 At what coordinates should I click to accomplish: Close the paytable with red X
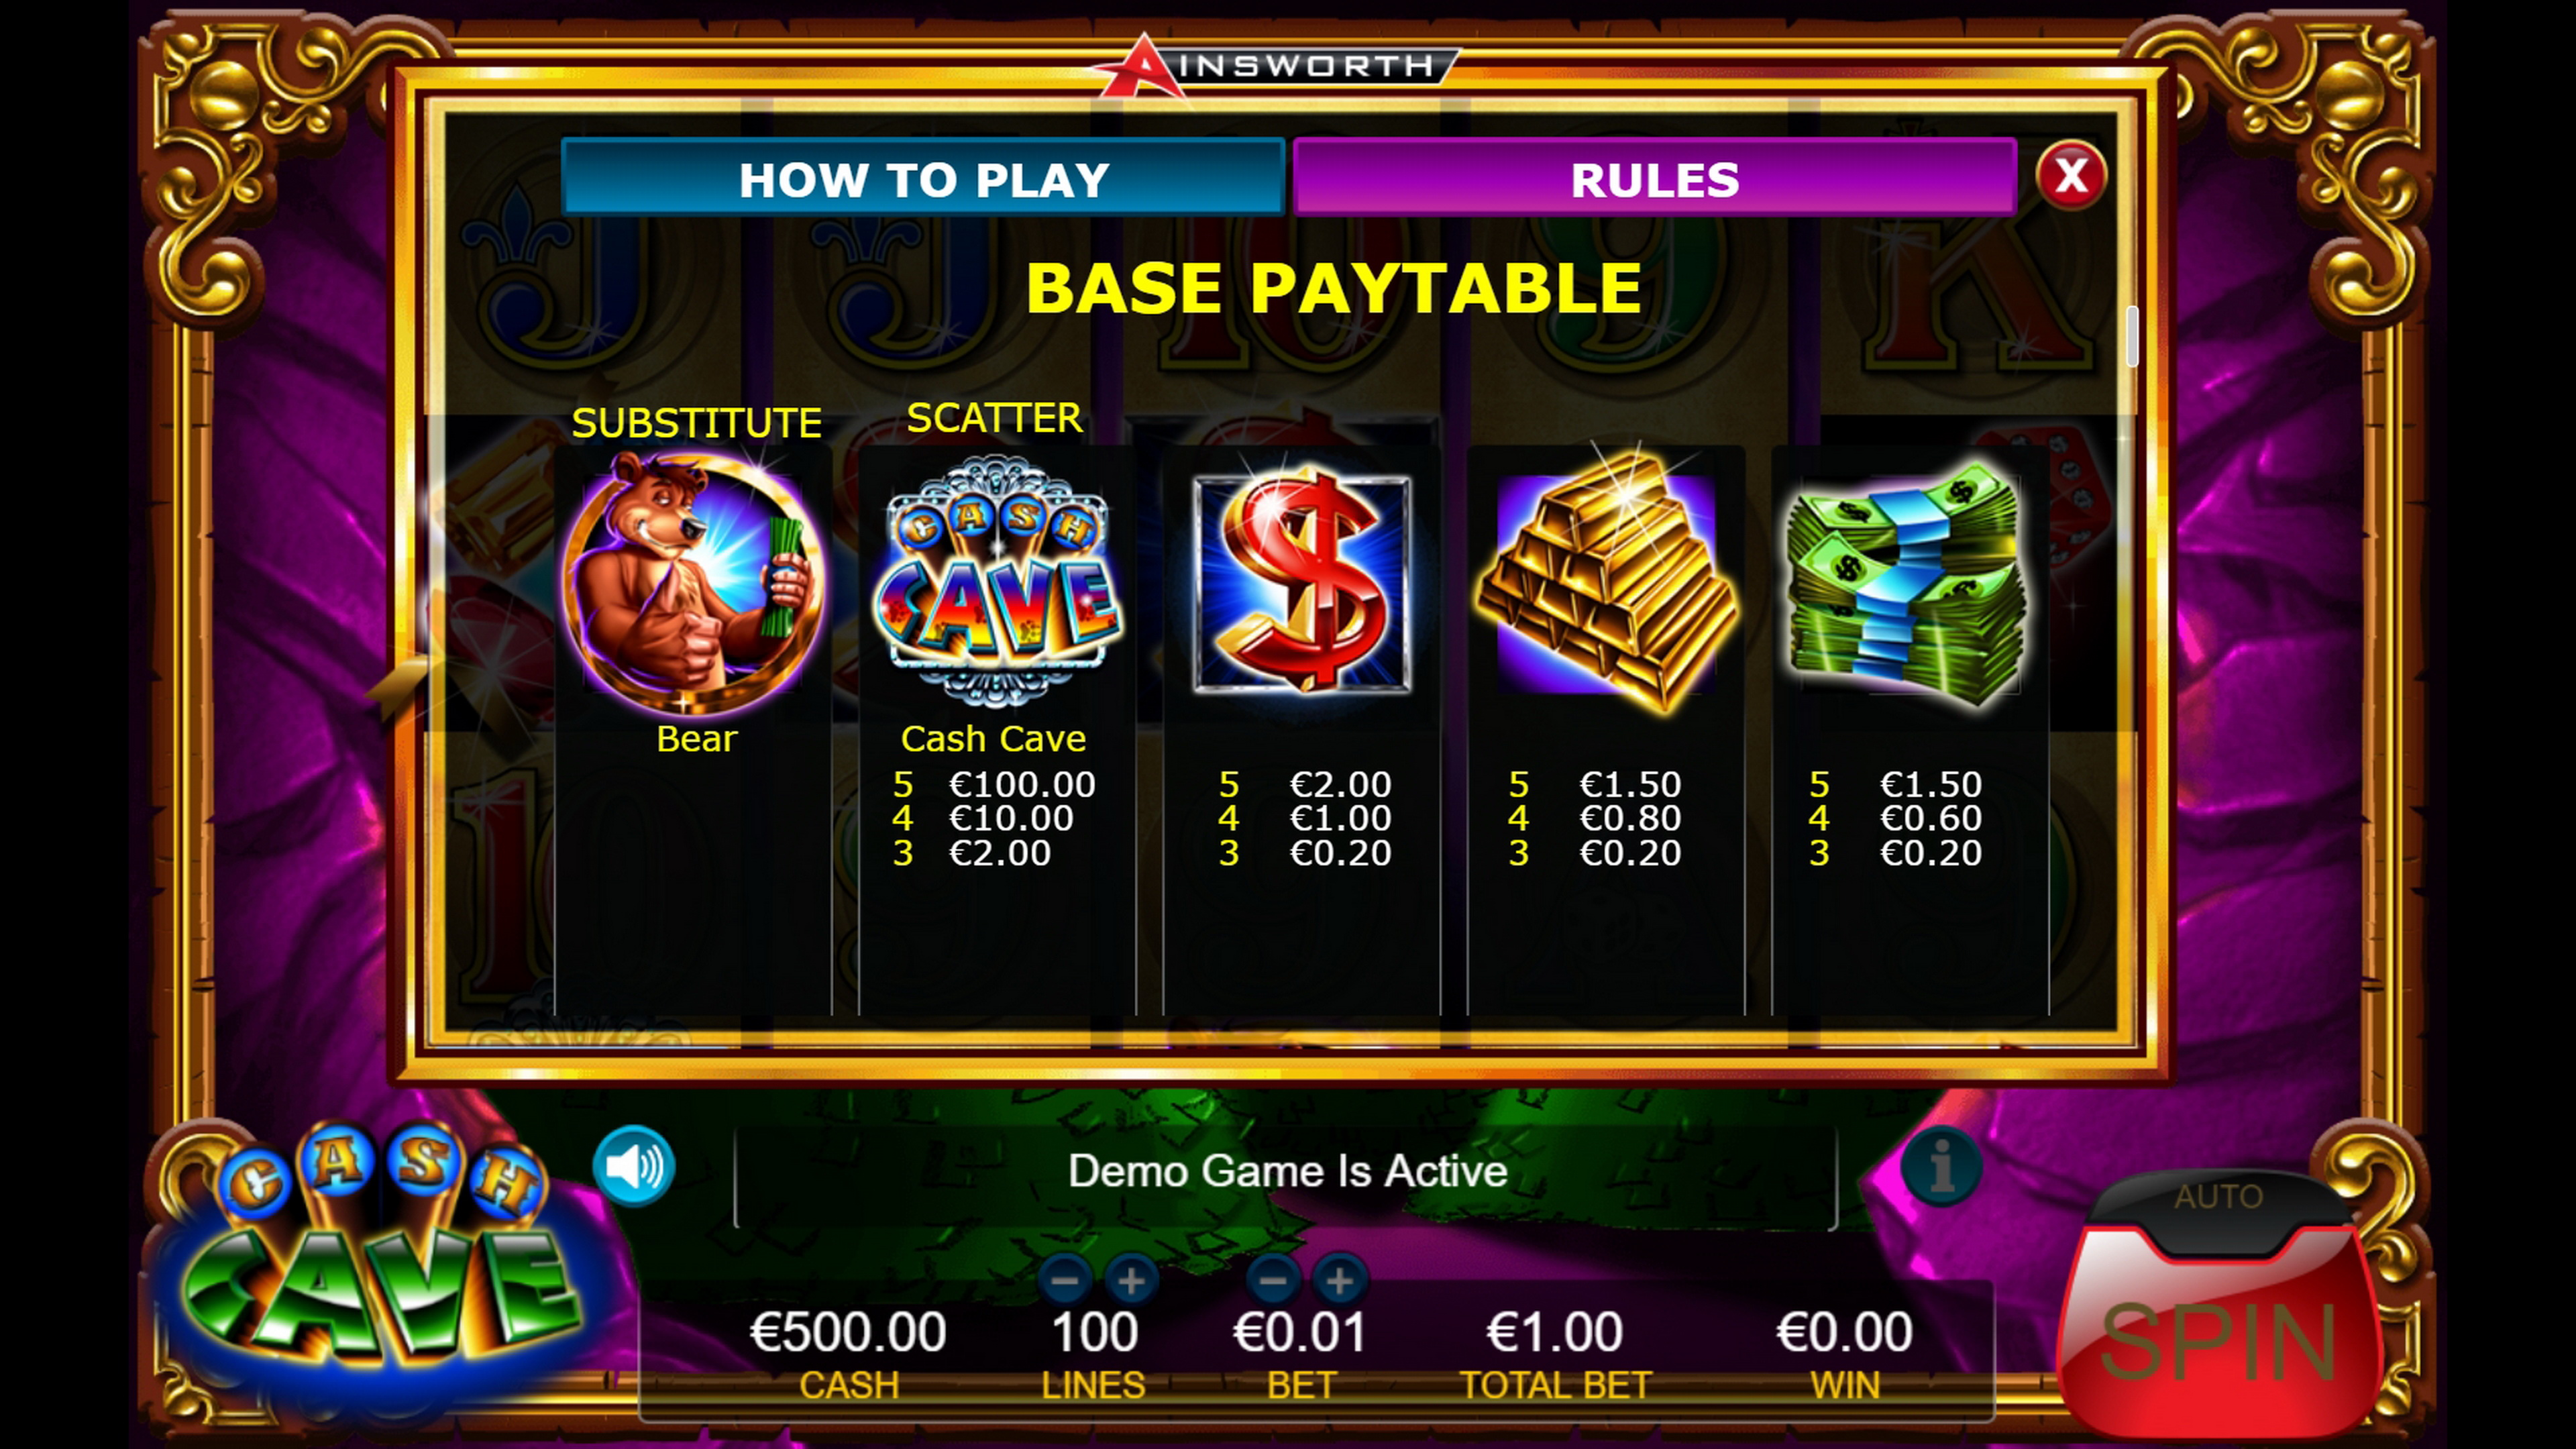pos(2071,177)
